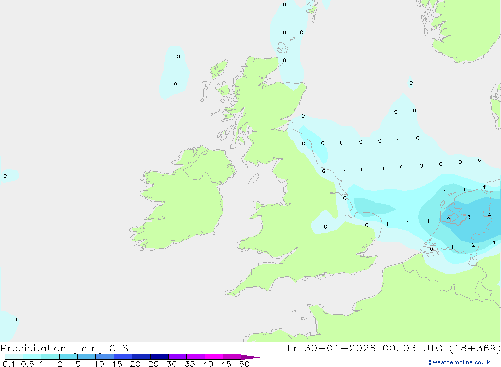This screenshot has height=367, width=501.
Task: Choose the 10–15 mm legend color segment
Action: (x=105, y=357)
